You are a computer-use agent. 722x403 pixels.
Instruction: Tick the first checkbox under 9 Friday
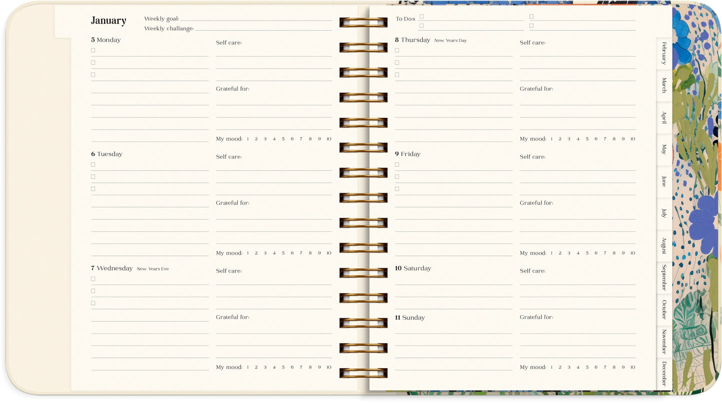397,164
